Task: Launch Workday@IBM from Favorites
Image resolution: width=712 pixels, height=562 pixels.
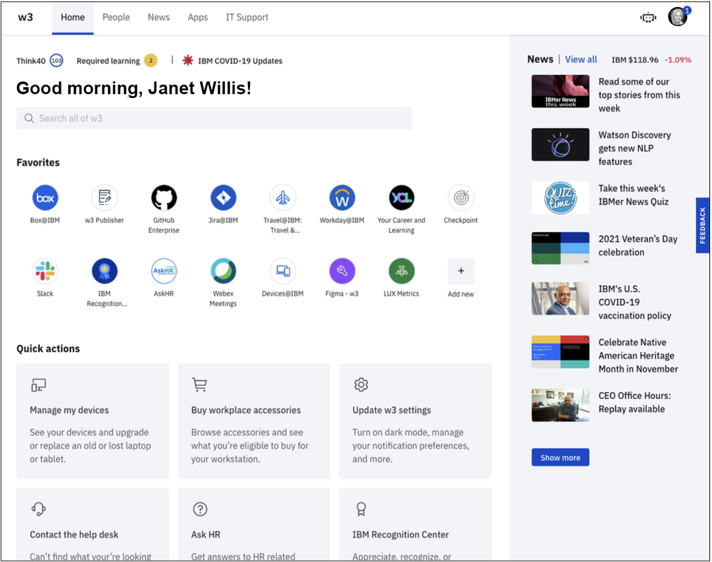Action: pos(342,198)
